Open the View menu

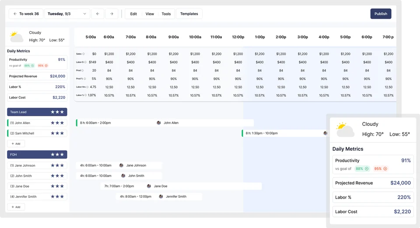pos(150,14)
